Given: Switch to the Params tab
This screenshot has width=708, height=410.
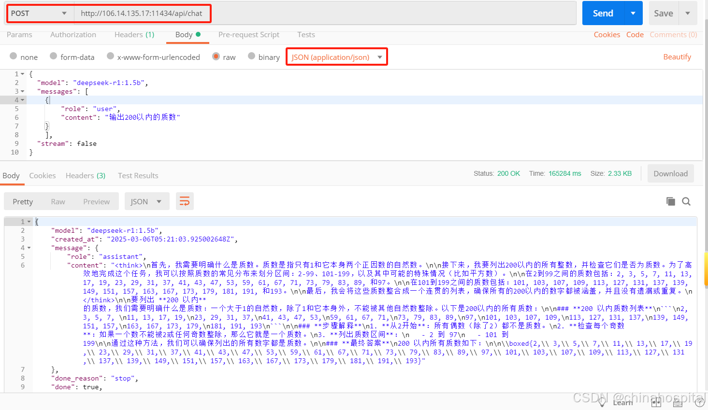Looking at the screenshot, I should pyautogui.click(x=19, y=35).
